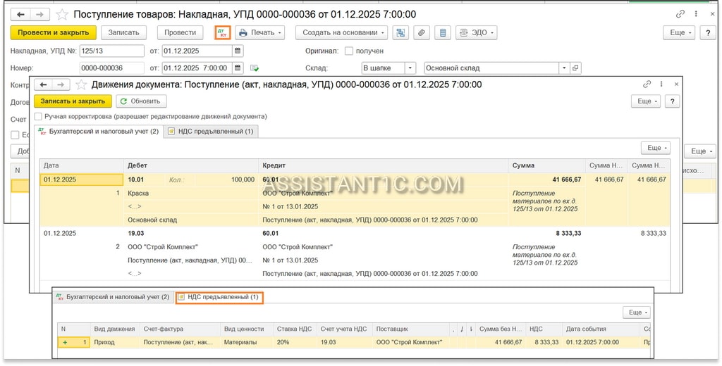Image resolution: width=722 pixels, height=366 pixels.
Task: Click Накладная УПД № field 125/13
Action: 112,51
